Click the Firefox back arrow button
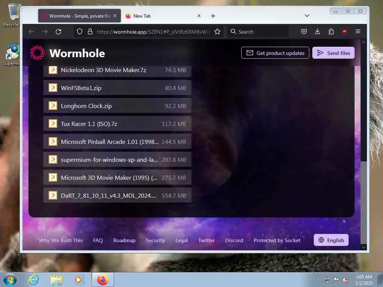This screenshot has width=383, height=287. pyautogui.click(x=31, y=32)
